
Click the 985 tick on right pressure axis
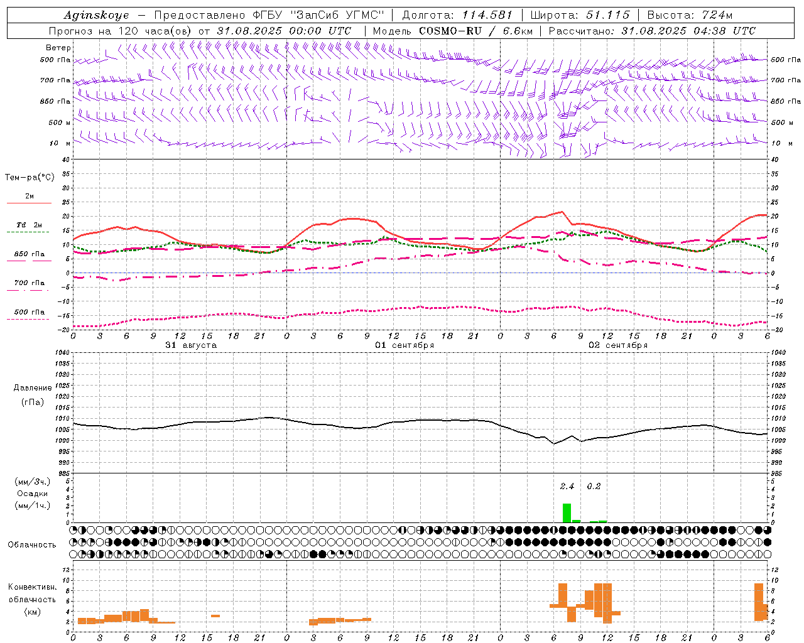pos(776,473)
